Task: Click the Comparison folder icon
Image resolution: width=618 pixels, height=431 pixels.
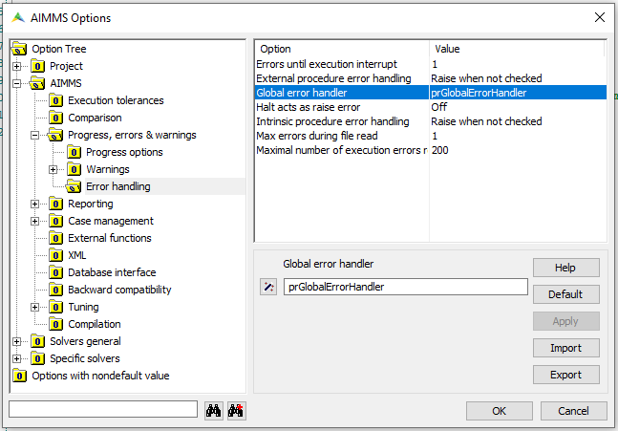Action: click(55, 118)
